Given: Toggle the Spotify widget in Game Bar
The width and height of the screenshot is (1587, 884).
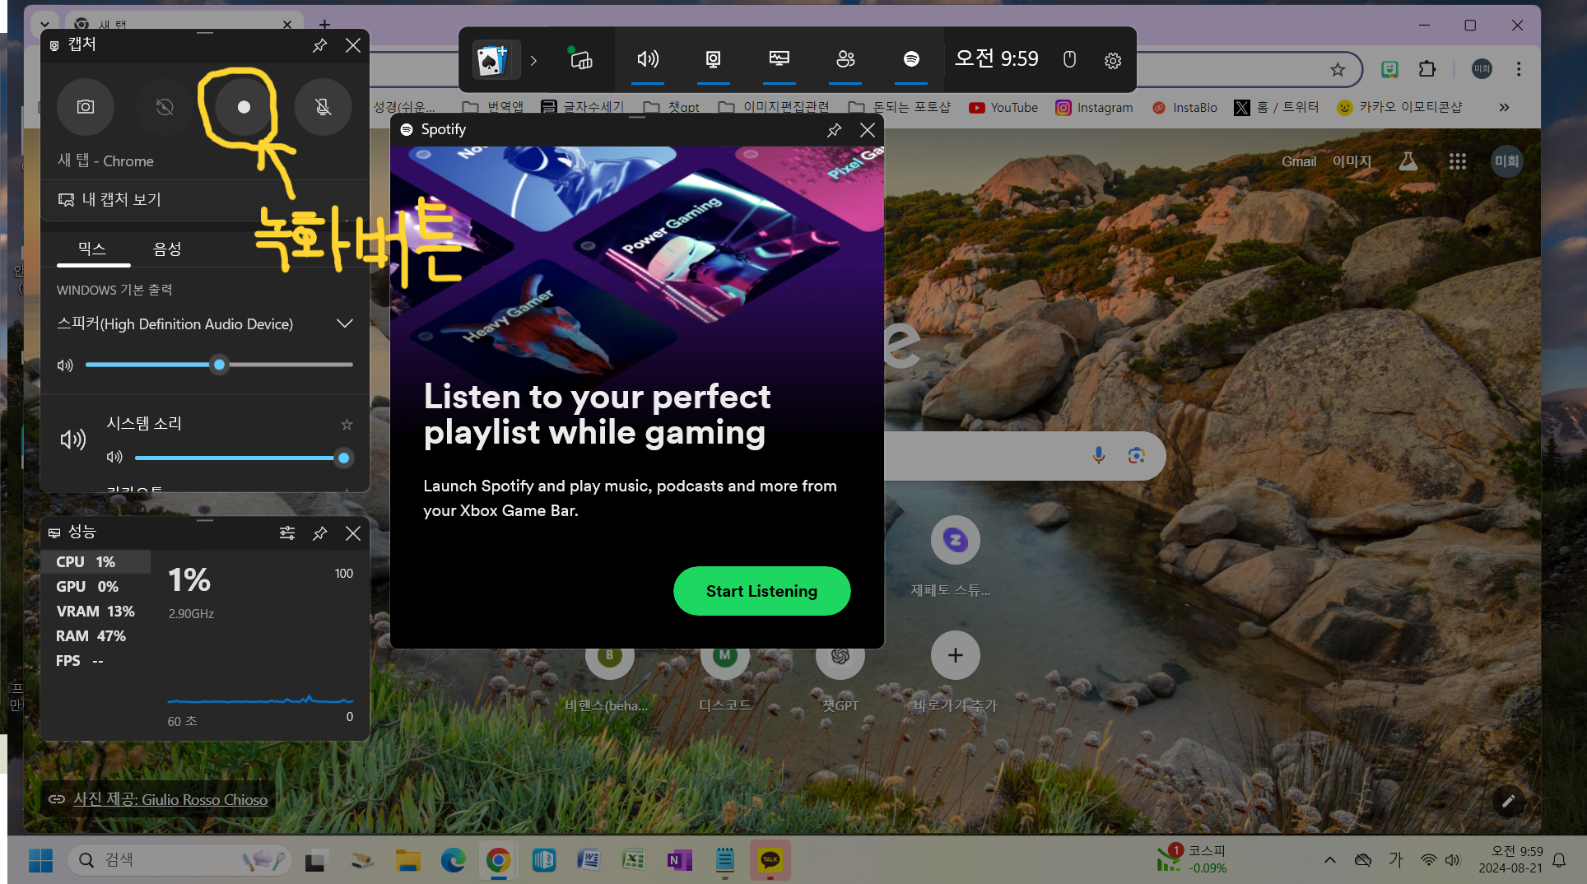Looking at the screenshot, I should [911, 59].
